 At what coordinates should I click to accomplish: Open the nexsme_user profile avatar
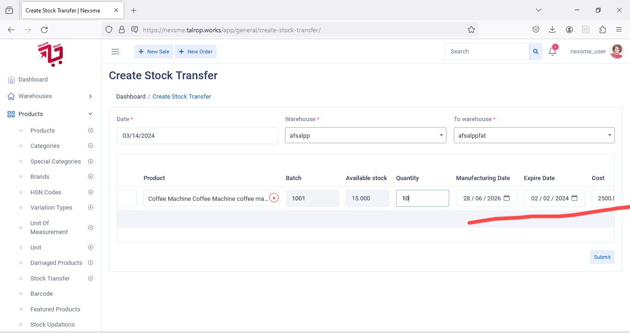tap(617, 52)
